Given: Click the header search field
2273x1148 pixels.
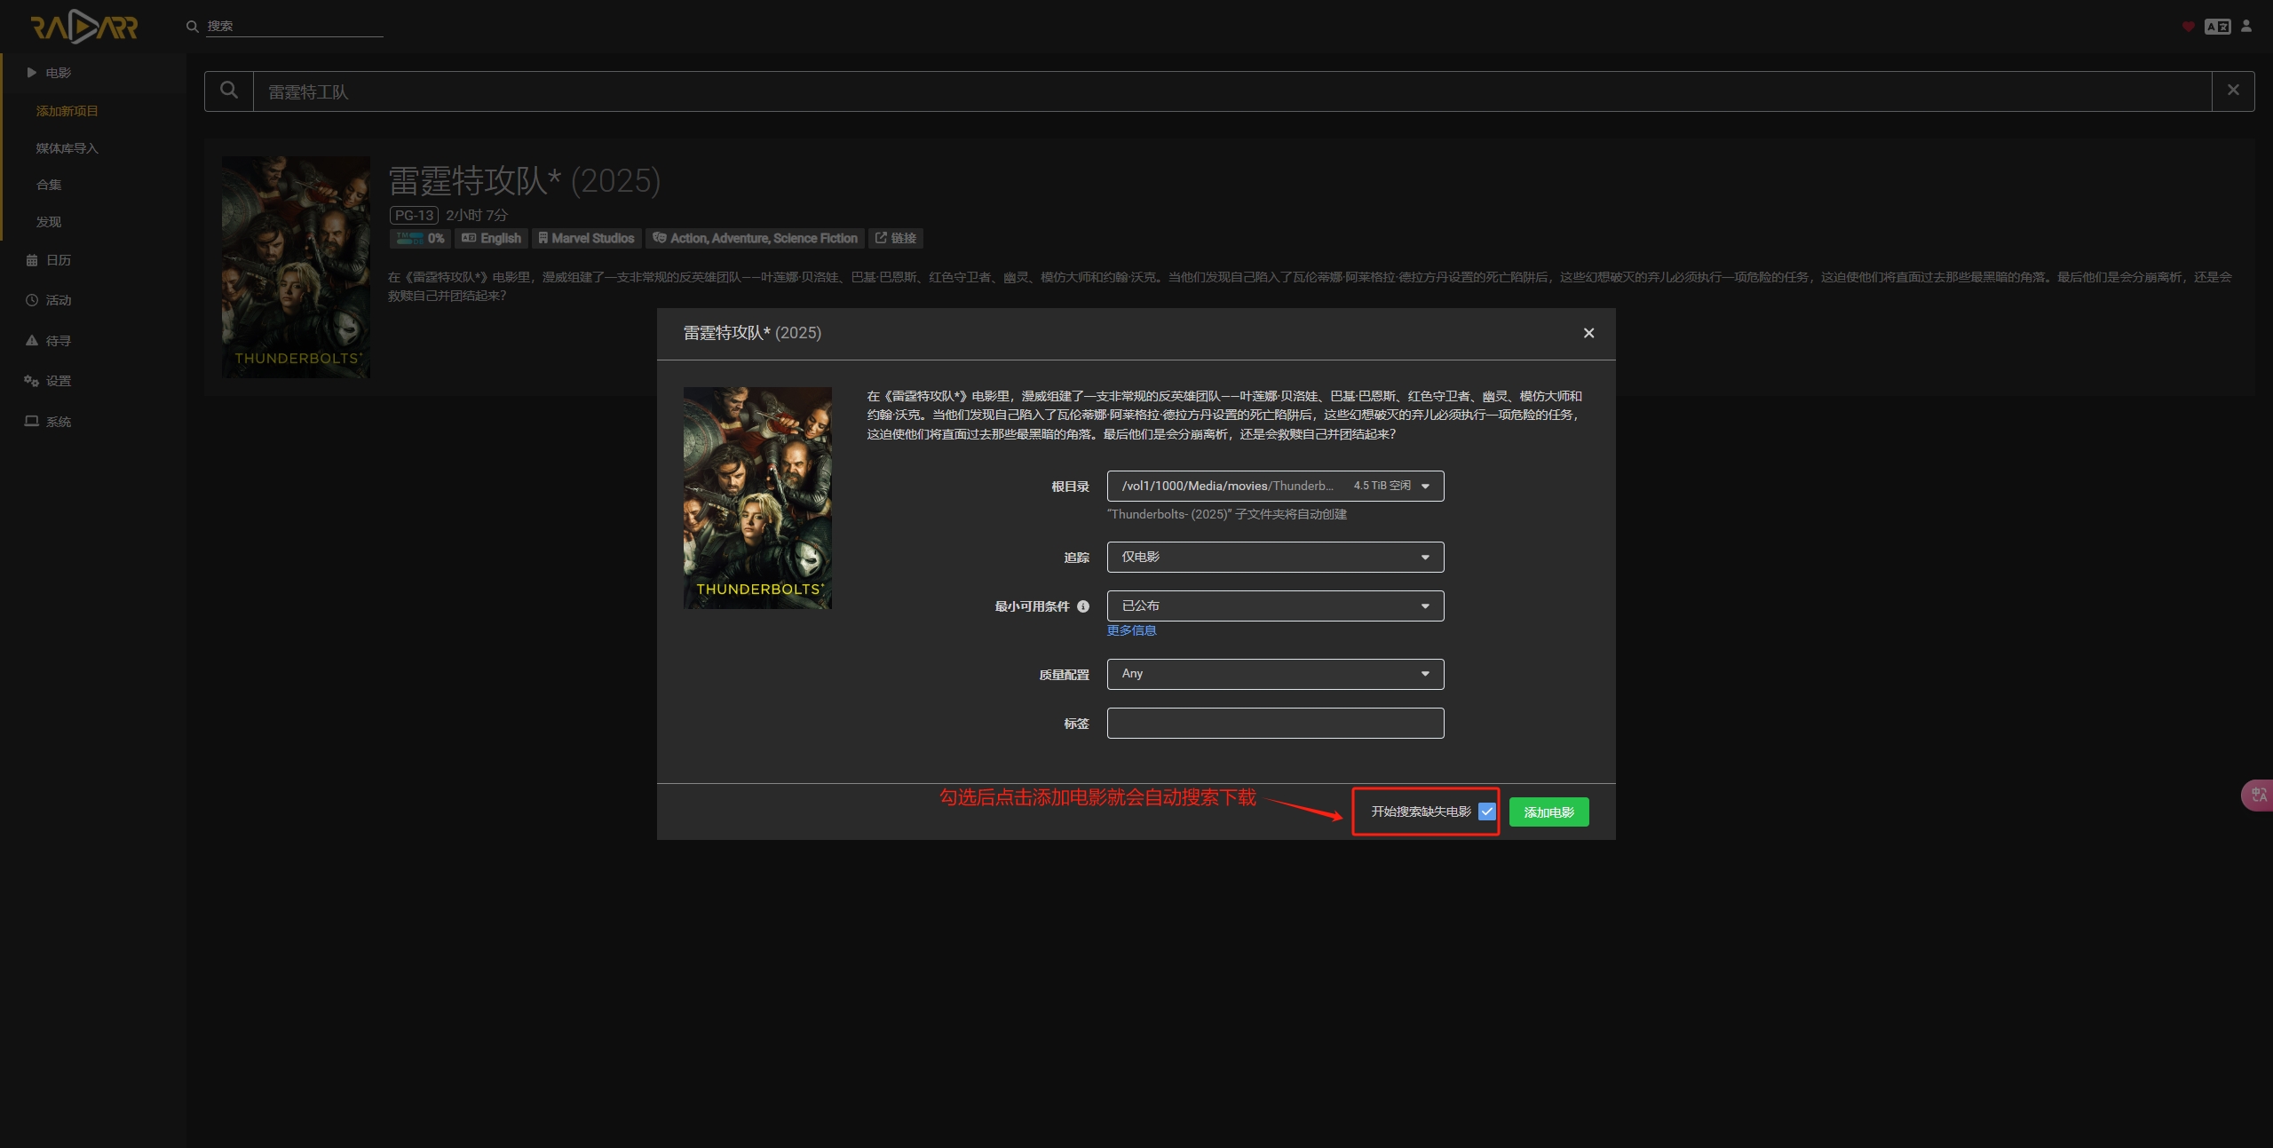Looking at the screenshot, I should click(294, 27).
